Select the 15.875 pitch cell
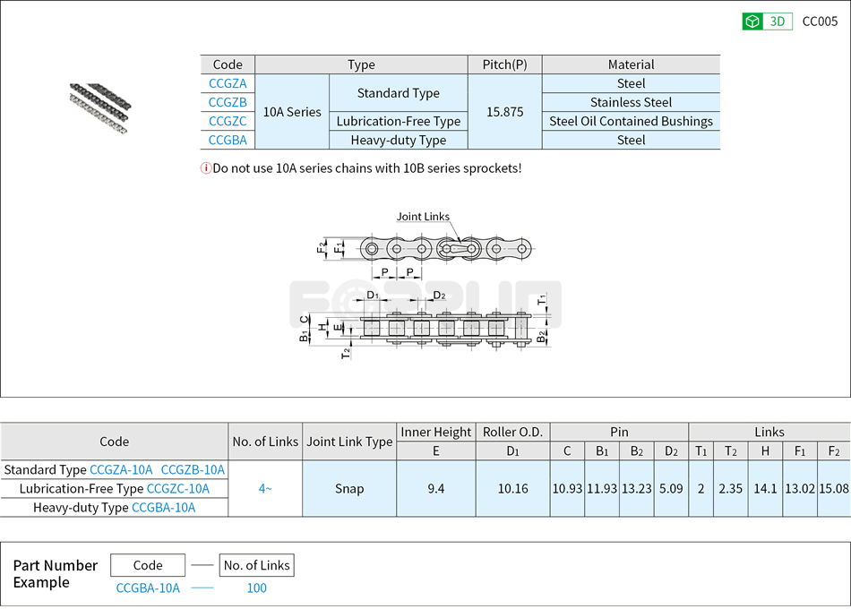This screenshot has height=609, width=851. pos(504,112)
